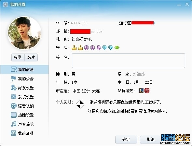Click the 头像 avatar button
Viewport: 192px width, 146px height.
click(x=18, y=57)
